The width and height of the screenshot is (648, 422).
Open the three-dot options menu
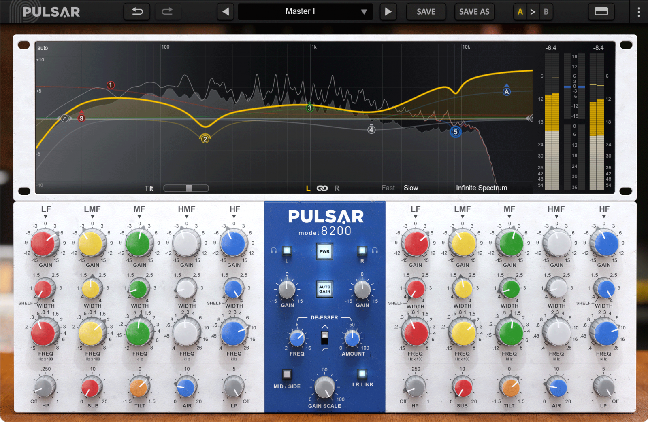[x=638, y=11]
